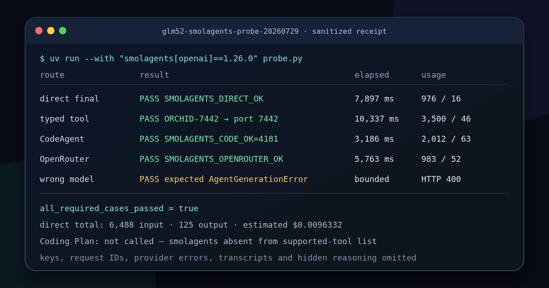This screenshot has width=549, height=288.
Task: Click the '5,763 ms' elapsed value
Action: 374,159
